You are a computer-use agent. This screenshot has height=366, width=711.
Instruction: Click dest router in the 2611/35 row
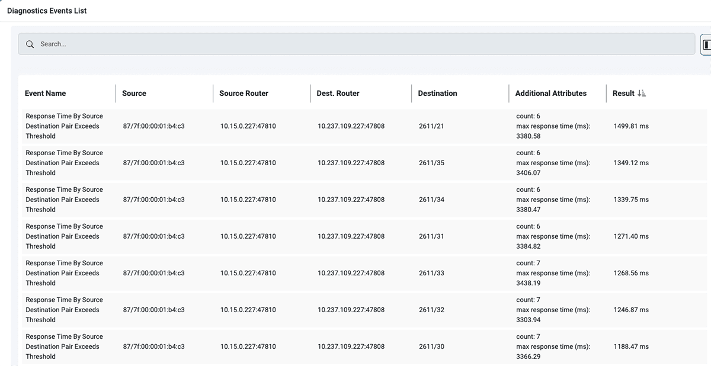[351, 163]
